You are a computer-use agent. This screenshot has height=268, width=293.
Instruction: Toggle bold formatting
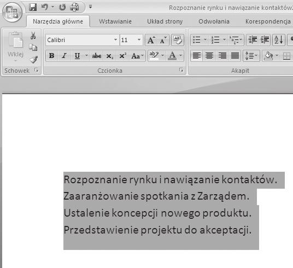pos(52,56)
